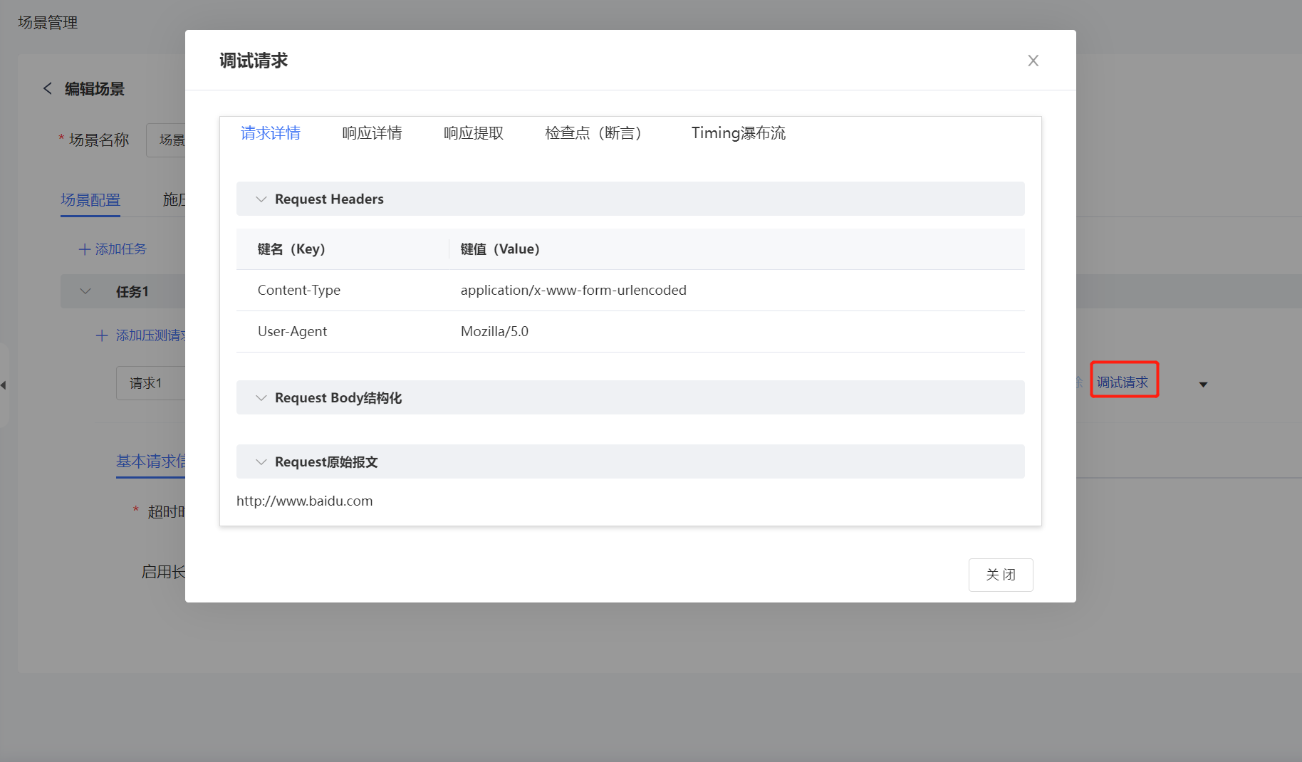
Task: Click the 关闭 button
Action: (x=1000, y=575)
